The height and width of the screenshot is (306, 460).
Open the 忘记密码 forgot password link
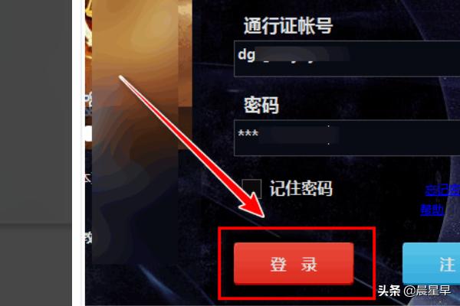(442, 190)
